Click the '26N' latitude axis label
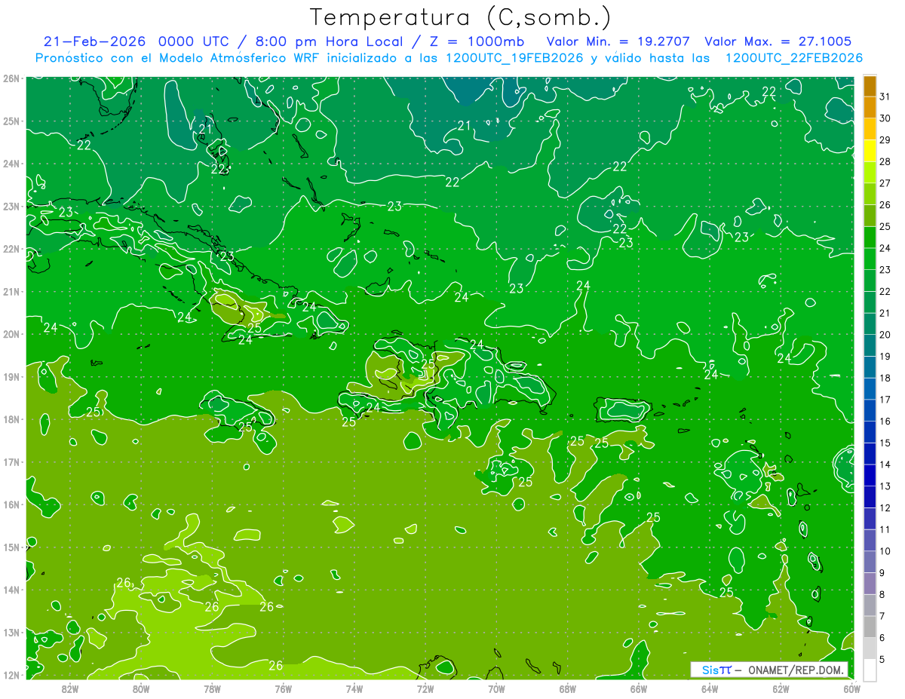The height and width of the screenshot is (699, 905). (11, 78)
